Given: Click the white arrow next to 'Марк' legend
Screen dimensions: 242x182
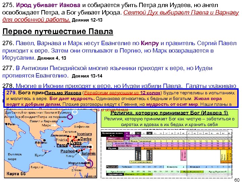Looking at the screenshot, I should (54, 125).
